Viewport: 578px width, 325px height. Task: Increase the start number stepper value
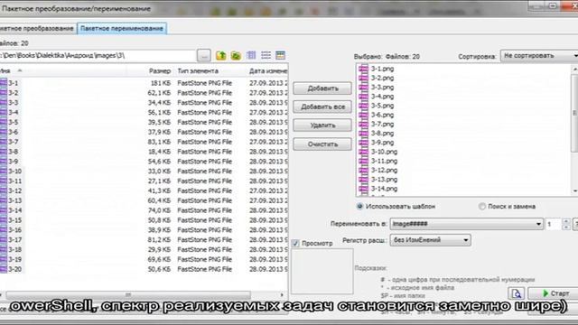(x=566, y=221)
